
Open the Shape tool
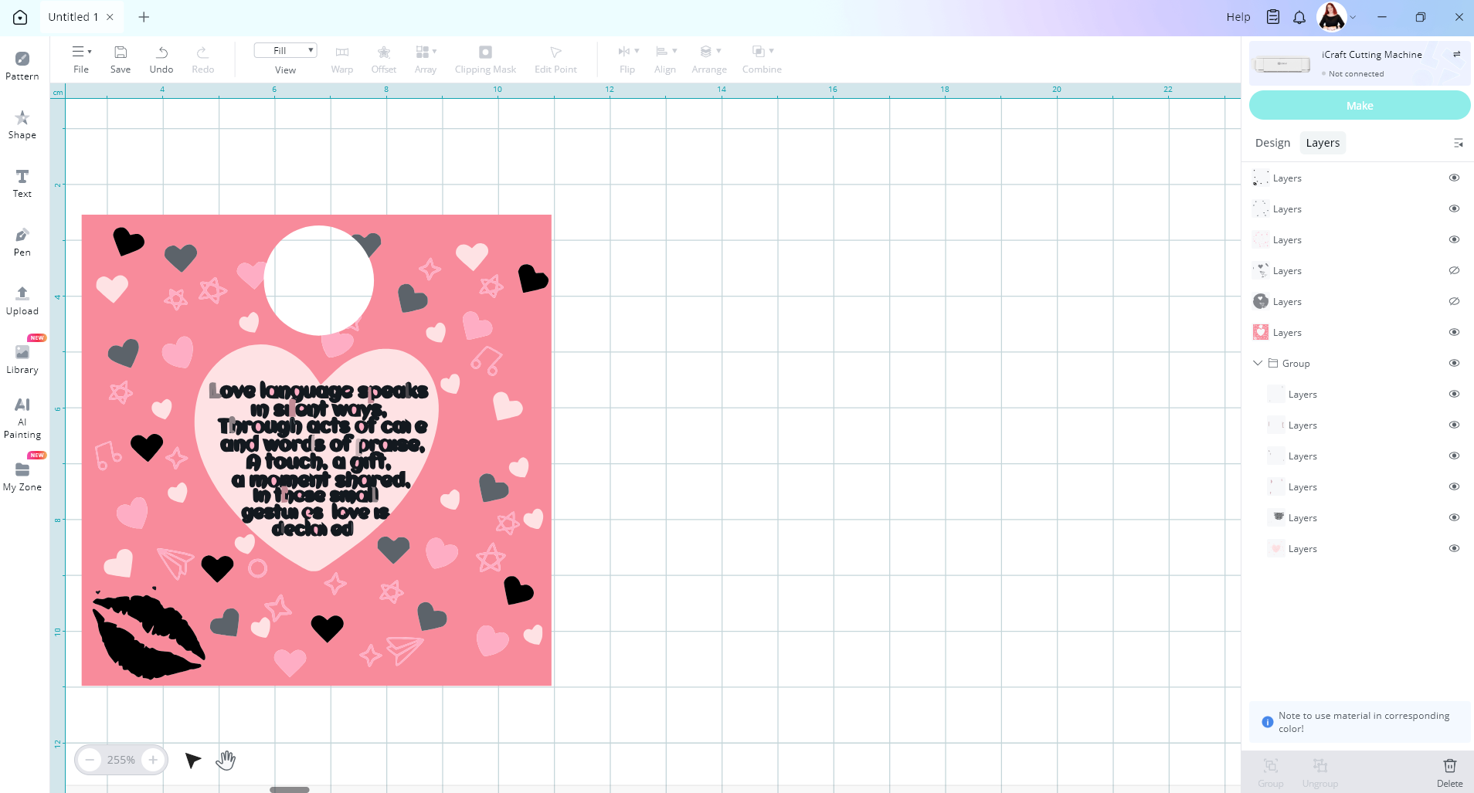point(22,124)
